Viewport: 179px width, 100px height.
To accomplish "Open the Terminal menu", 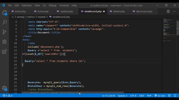I will pos(64,6).
